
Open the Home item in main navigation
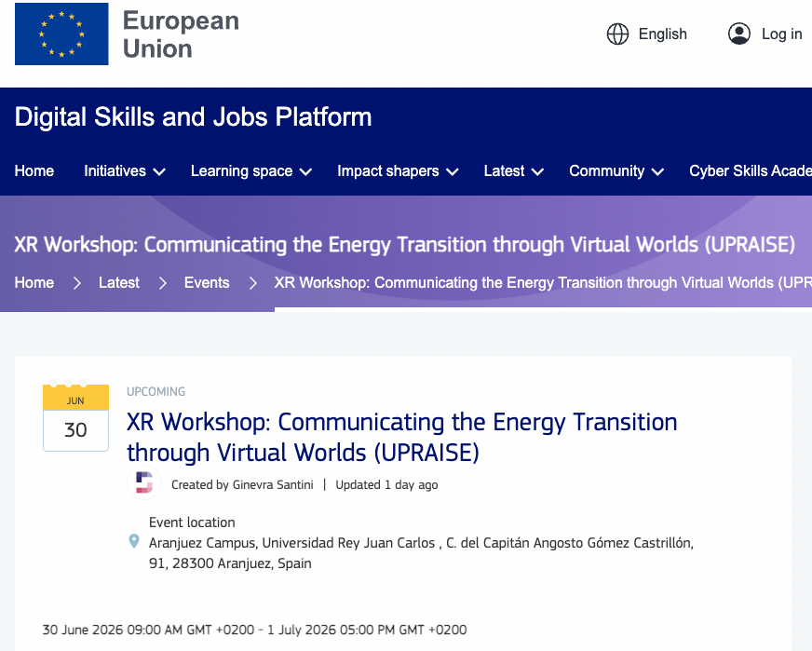pos(34,171)
